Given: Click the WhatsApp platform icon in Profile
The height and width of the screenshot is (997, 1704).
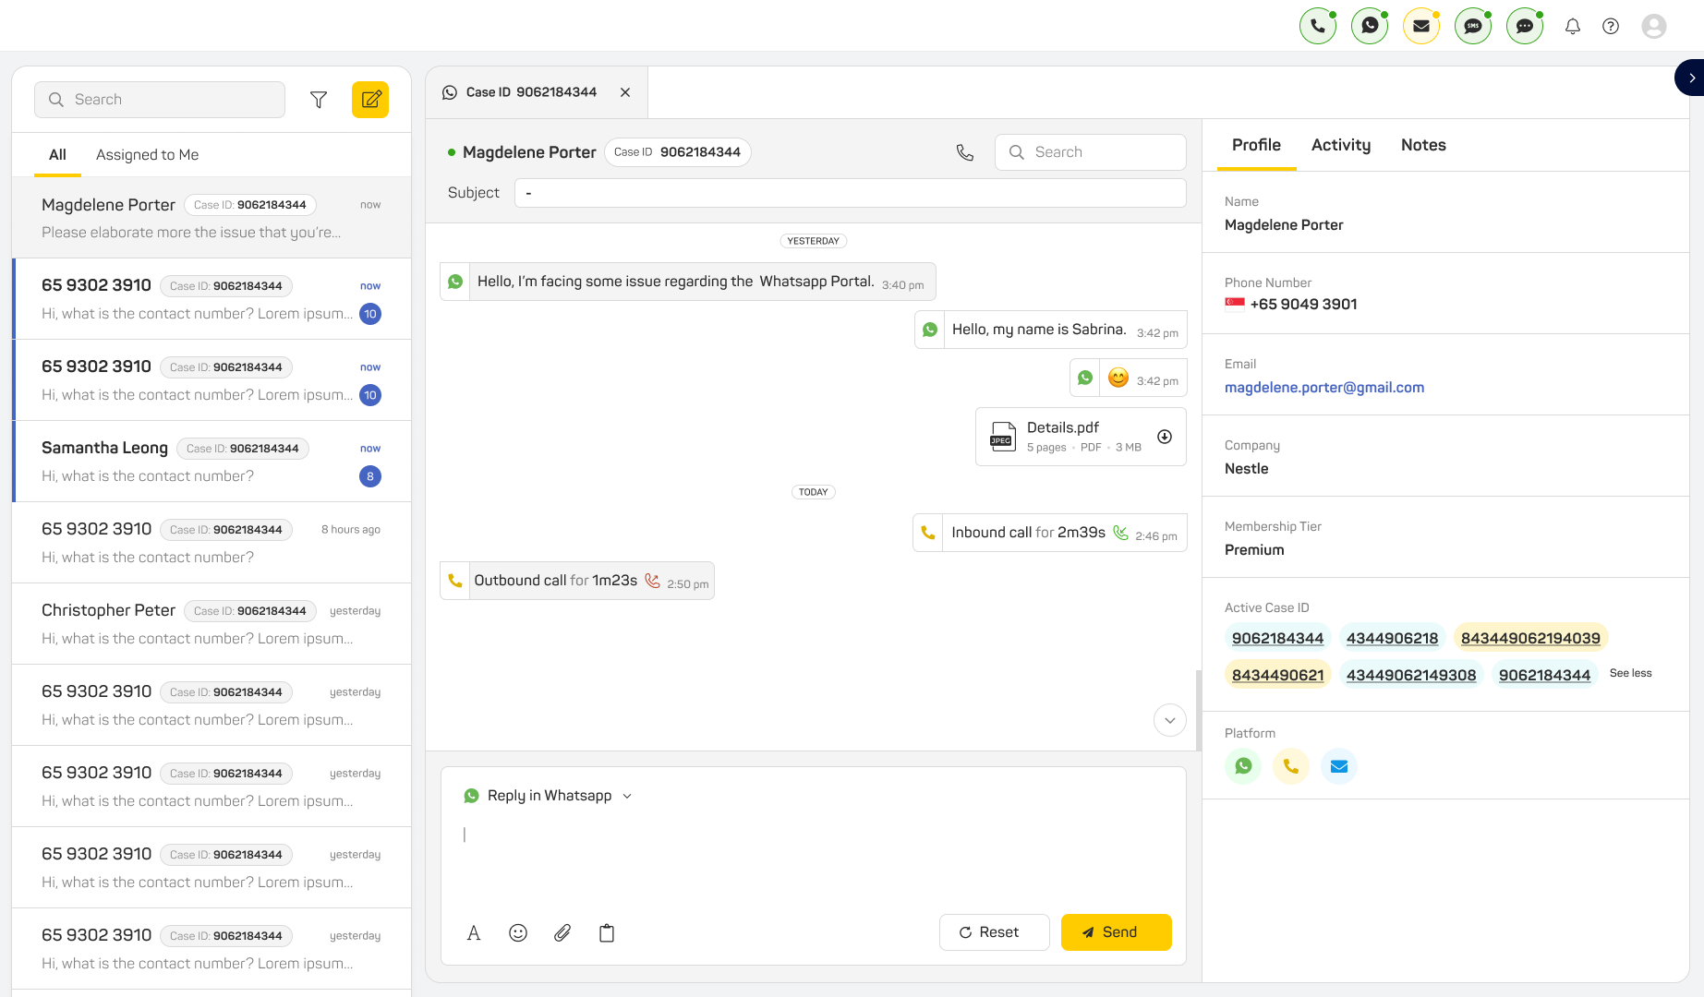Looking at the screenshot, I should click(x=1243, y=766).
